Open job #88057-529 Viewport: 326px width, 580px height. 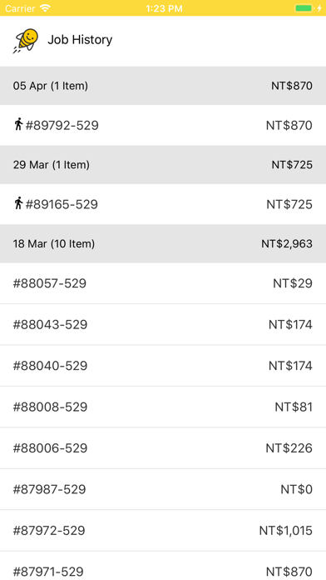pyautogui.click(x=163, y=283)
